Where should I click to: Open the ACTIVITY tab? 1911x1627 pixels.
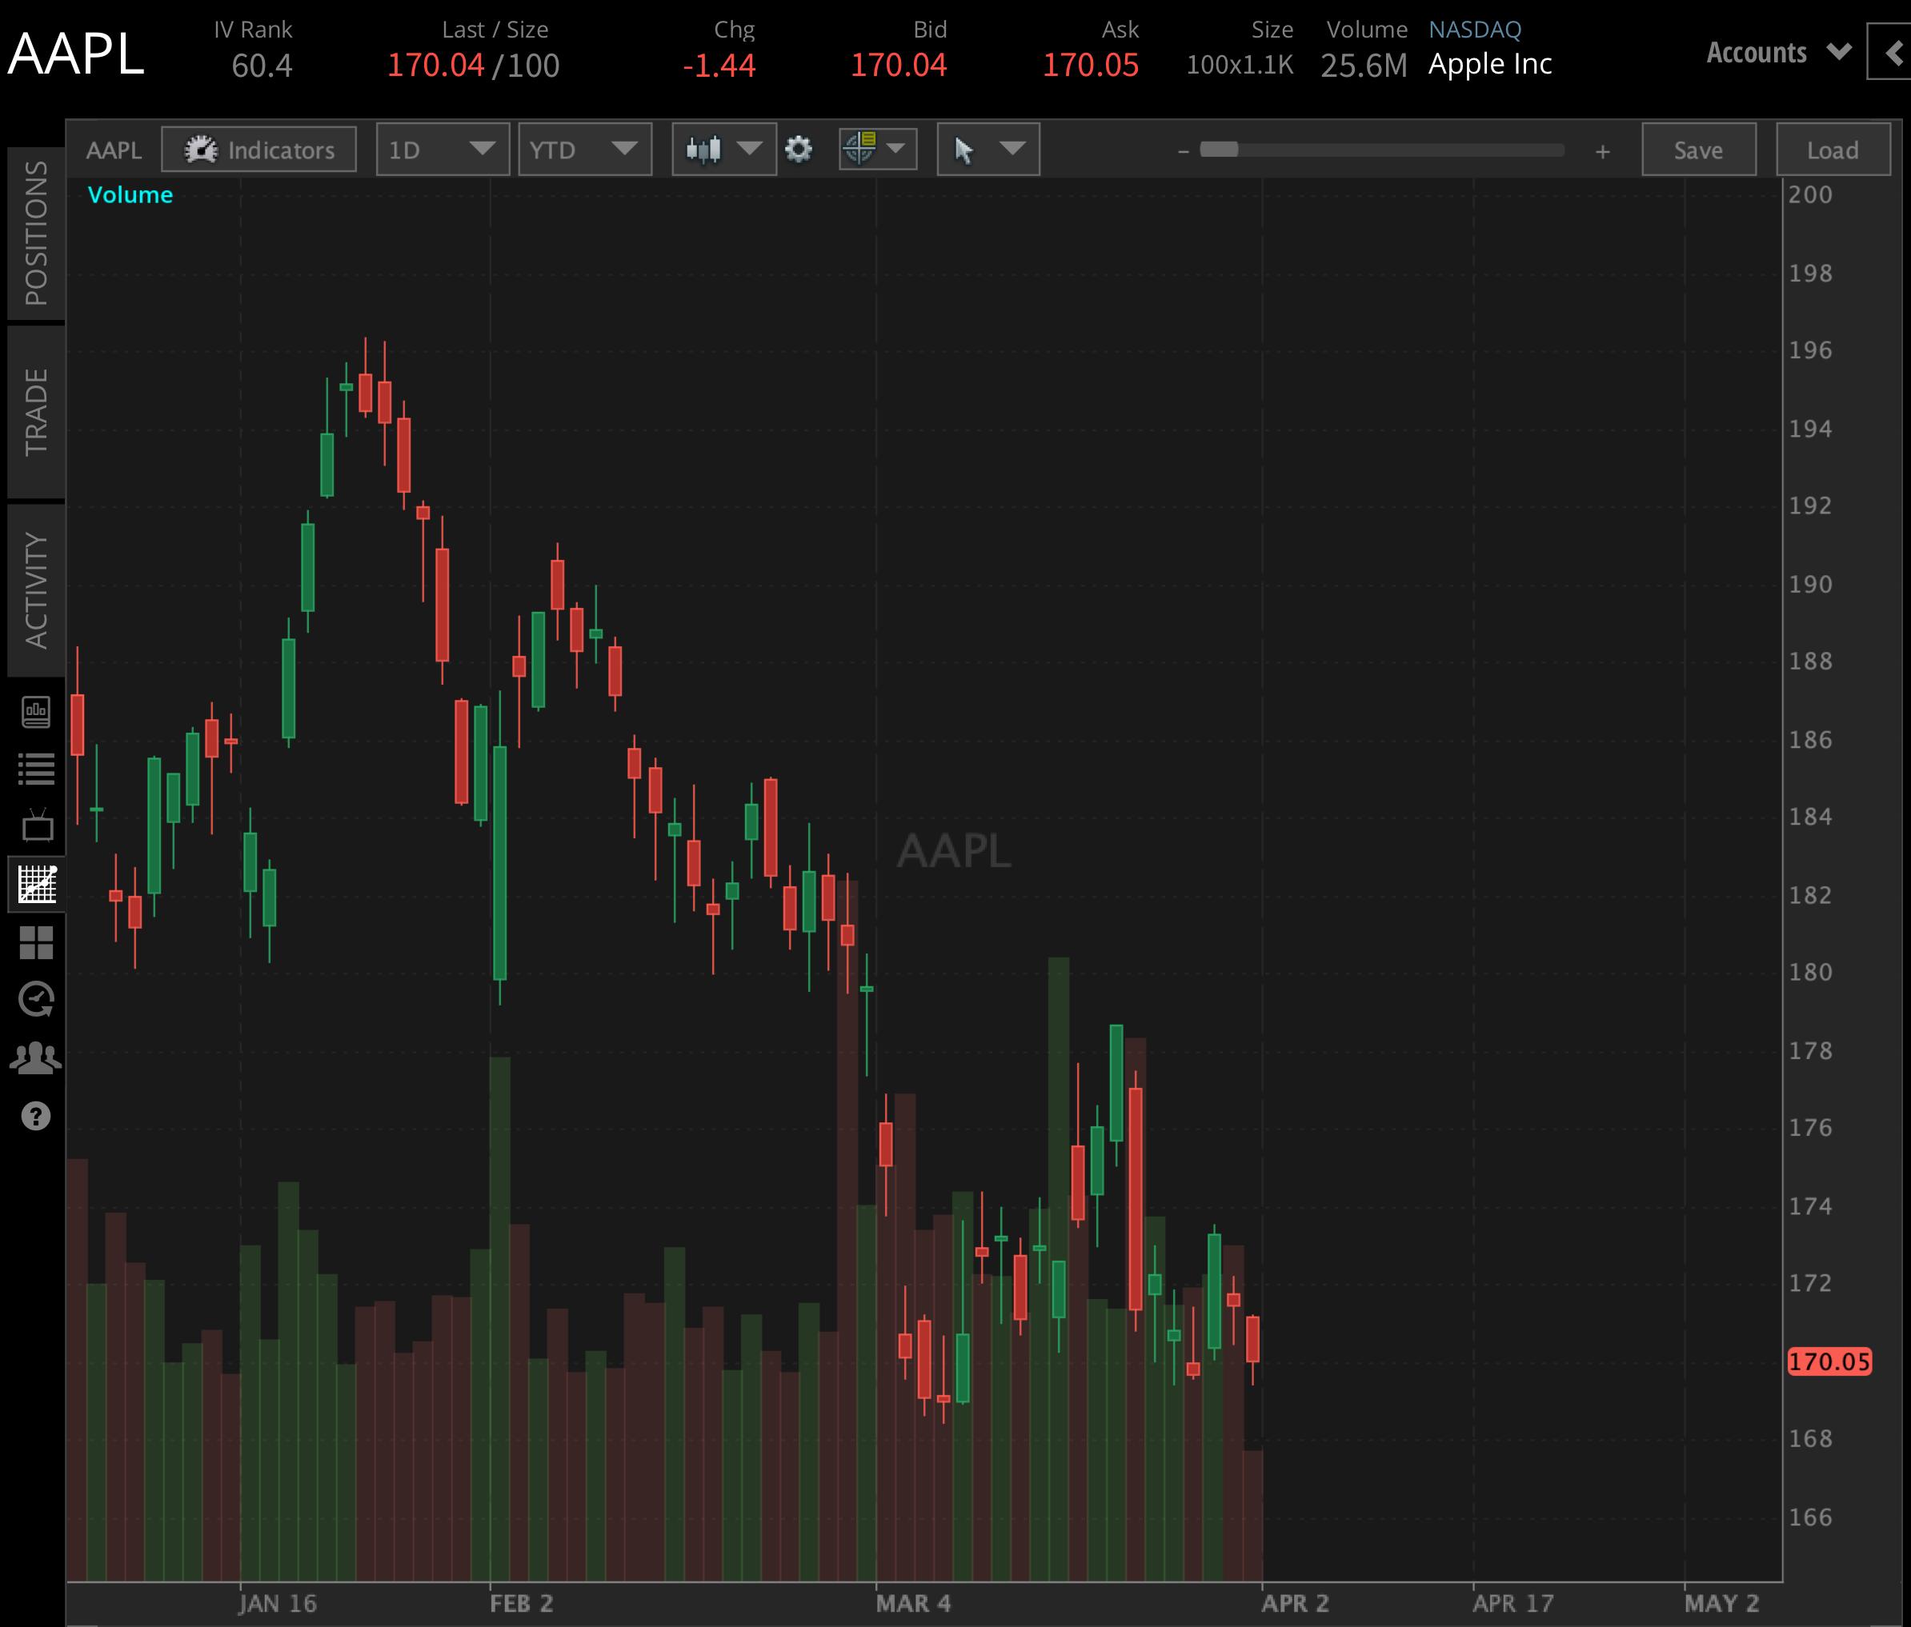tap(36, 581)
